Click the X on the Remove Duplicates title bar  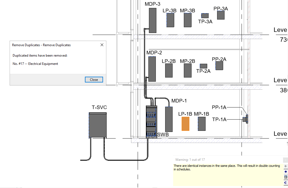click(x=102, y=45)
